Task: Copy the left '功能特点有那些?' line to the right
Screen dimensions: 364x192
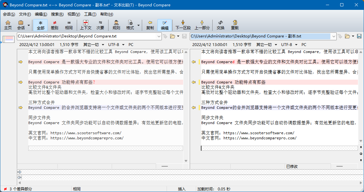Action: [21, 82]
